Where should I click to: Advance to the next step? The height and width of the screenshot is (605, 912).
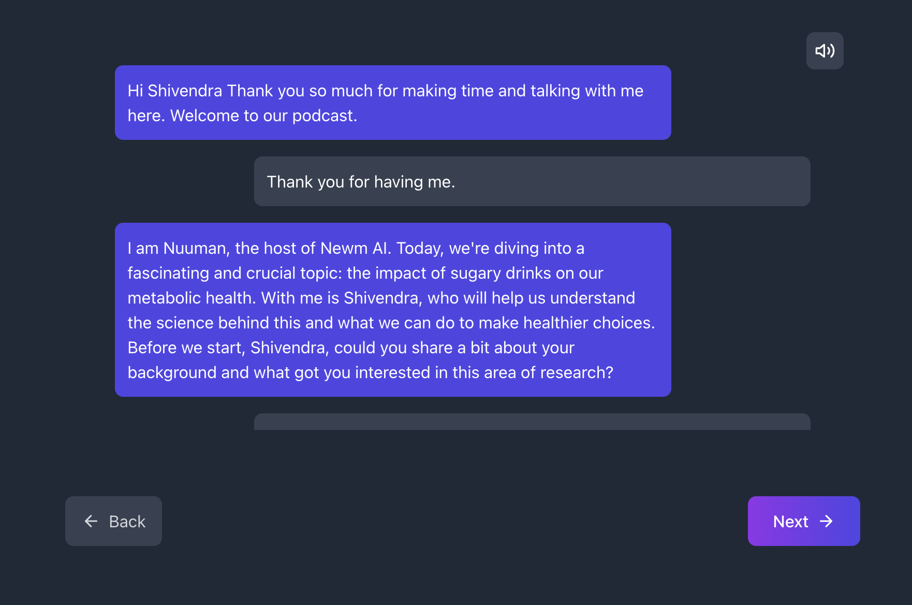(x=803, y=521)
